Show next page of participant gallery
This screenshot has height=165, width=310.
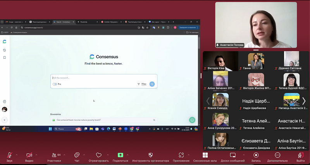coord(304,101)
